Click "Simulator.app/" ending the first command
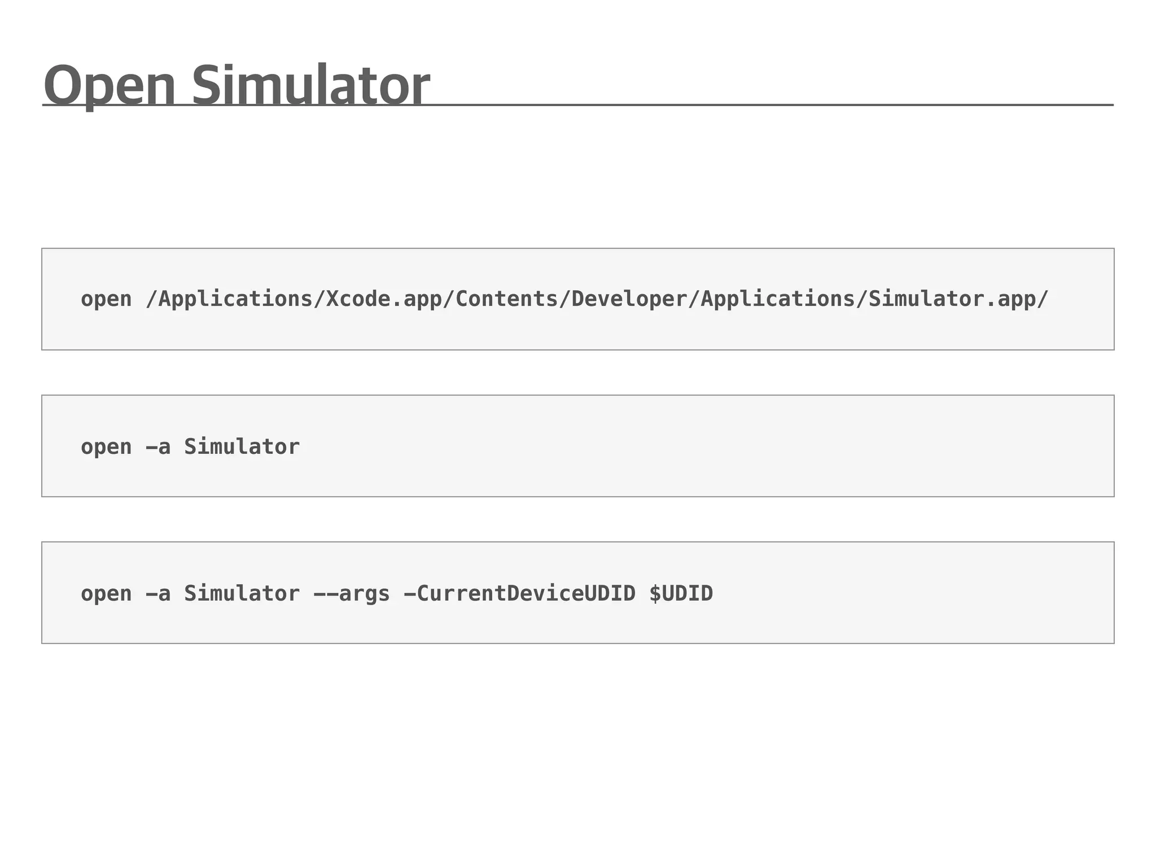 pos(958,299)
